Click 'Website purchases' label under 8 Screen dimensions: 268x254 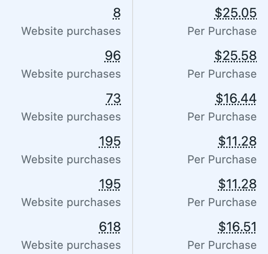point(71,32)
